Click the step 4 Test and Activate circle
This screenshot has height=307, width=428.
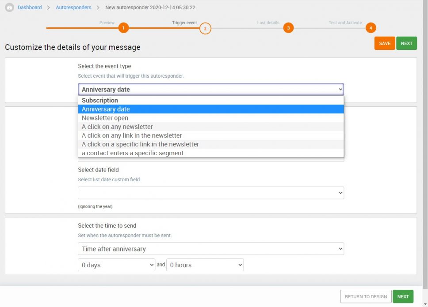point(371,27)
